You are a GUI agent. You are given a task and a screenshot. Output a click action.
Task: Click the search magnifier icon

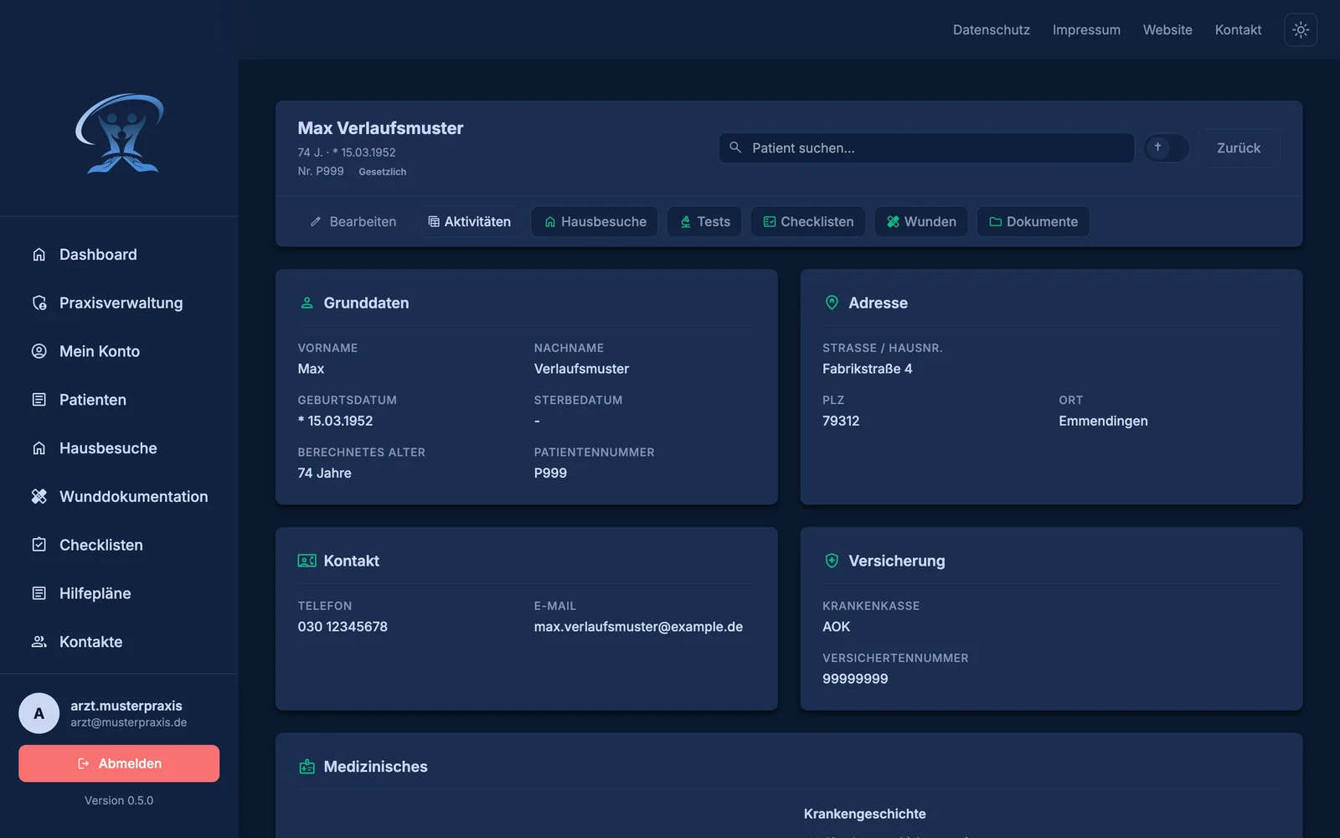click(x=735, y=147)
